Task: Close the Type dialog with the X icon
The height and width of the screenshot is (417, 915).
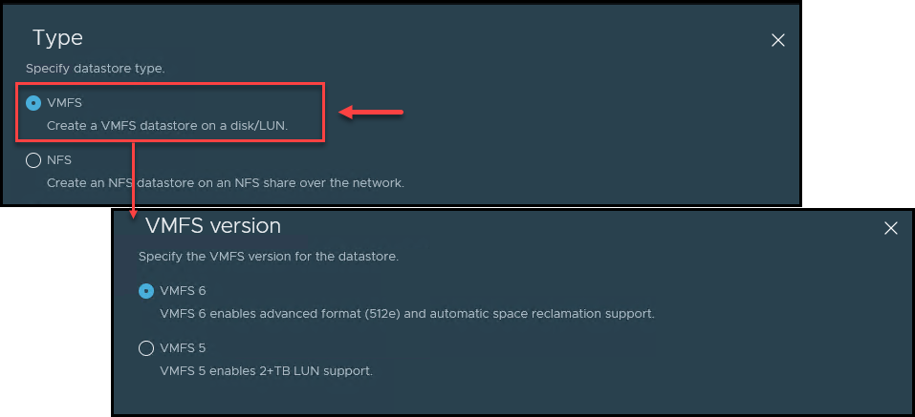Action: 778,40
